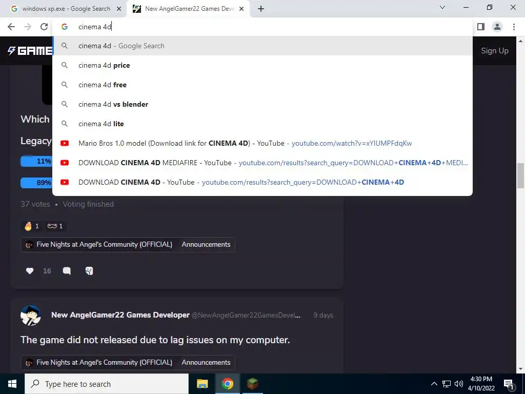Viewport: 525px width, 394px height.
Task: Click the 89% poll result bar
Action: click(36, 183)
